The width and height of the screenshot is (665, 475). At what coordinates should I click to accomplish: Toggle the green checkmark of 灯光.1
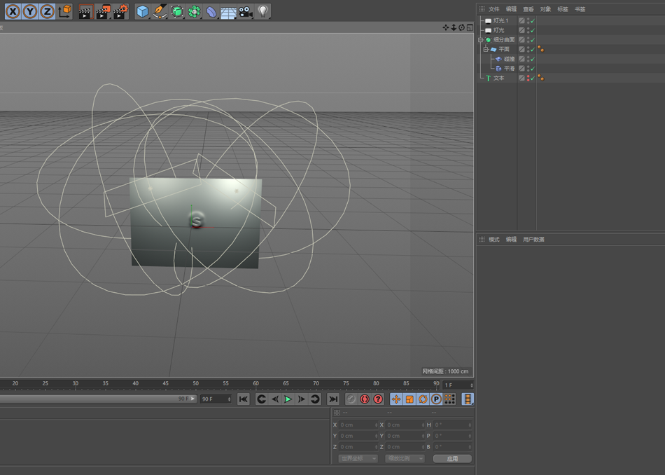533,21
